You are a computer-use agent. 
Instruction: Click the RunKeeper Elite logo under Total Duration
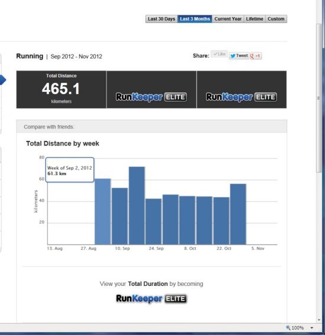click(151, 298)
